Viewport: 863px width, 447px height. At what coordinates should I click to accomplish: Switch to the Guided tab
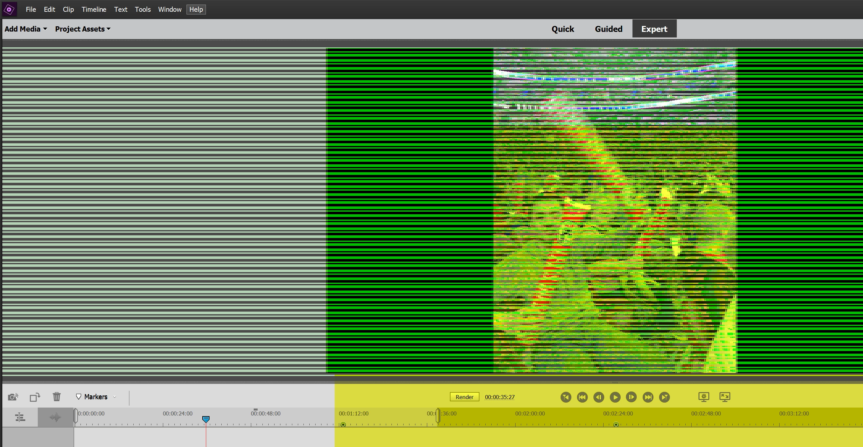tap(609, 29)
